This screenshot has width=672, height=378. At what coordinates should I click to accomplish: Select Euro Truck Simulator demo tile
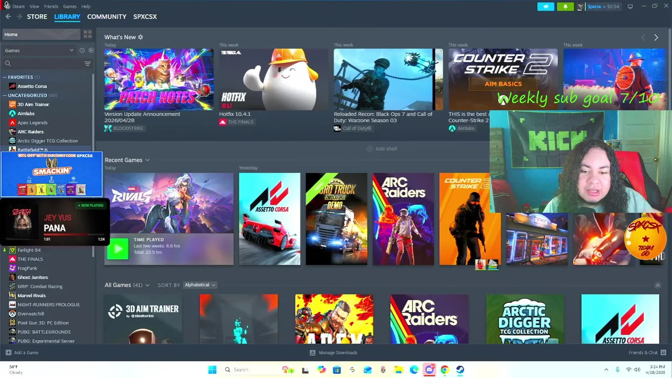(337, 219)
